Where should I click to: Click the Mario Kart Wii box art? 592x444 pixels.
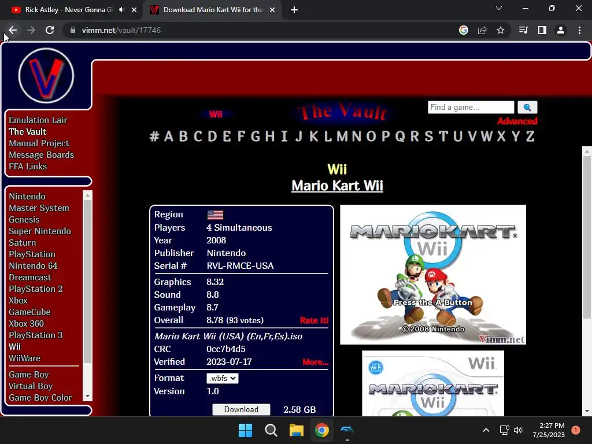[x=433, y=384]
